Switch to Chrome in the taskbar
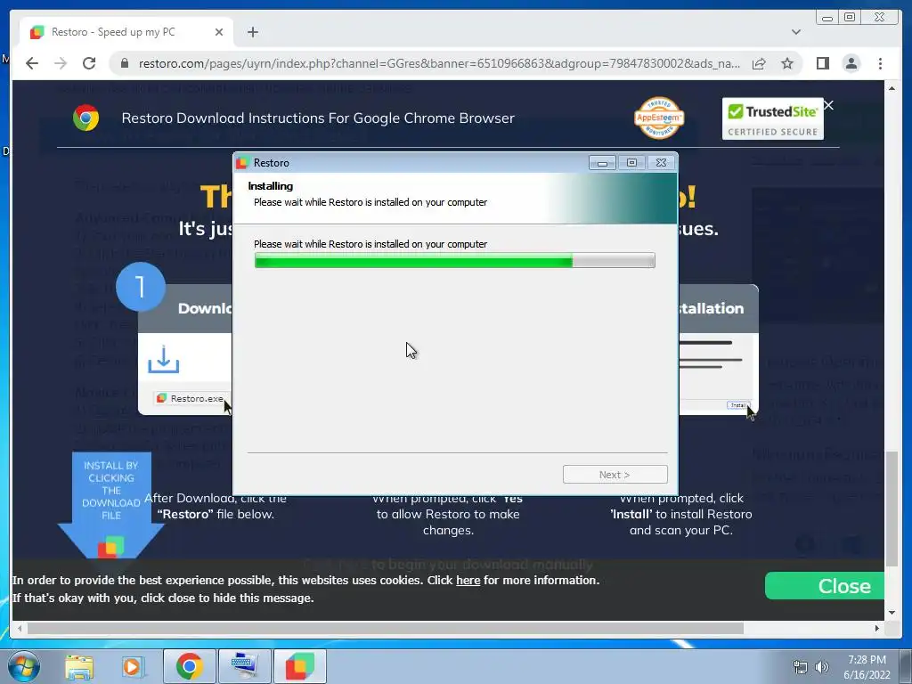The image size is (912, 684). click(190, 666)
